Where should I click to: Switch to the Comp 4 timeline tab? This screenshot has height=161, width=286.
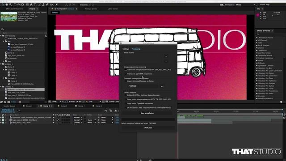pos(81,106)
